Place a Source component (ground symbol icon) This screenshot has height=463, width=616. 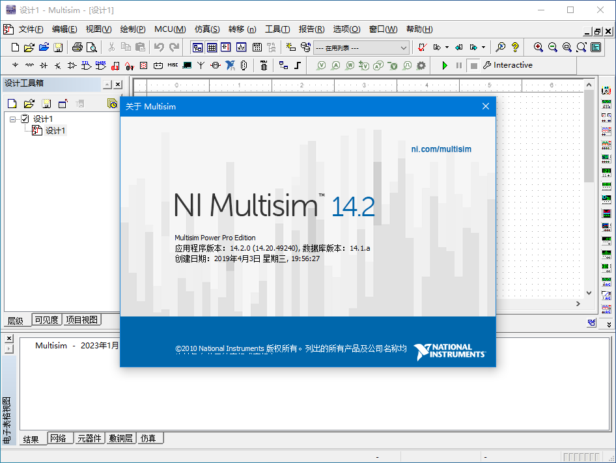[16, 65]
